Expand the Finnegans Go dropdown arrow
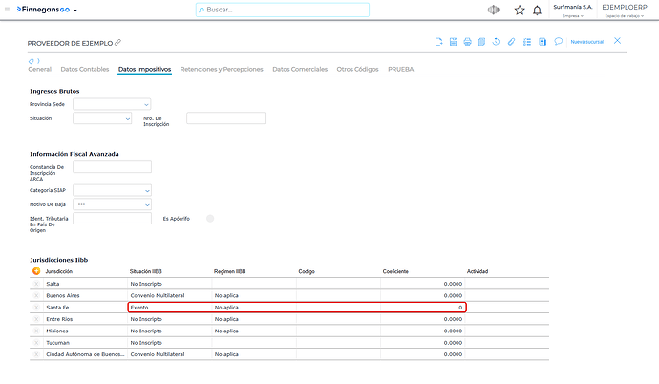 pos(75,11)
